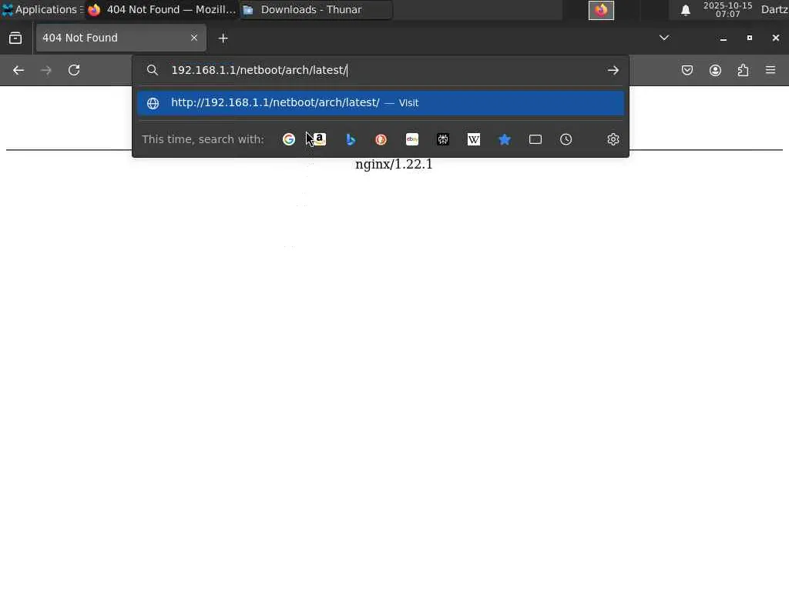Image resolution: width=789 pixels, height=591 pixels.
Task: Open the notifications bell in the panel
Action: click(685, 10)
